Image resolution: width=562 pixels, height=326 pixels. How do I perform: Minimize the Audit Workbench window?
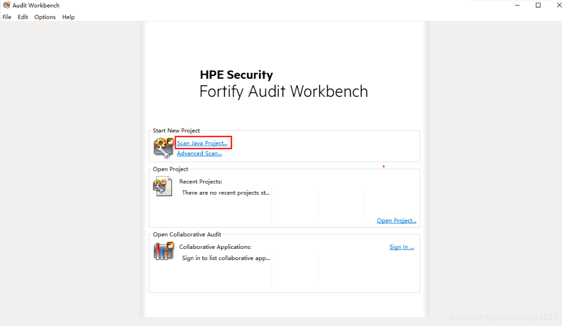517,5
